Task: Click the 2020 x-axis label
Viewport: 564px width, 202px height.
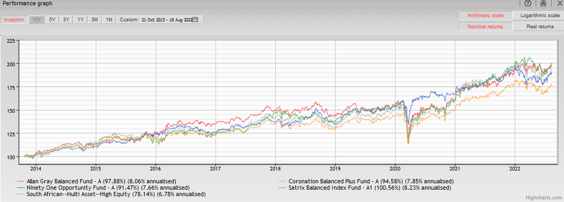Action: click(x=395, y=168)
